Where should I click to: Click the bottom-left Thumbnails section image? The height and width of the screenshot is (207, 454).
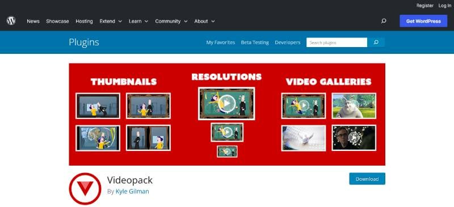click(98, 138)
